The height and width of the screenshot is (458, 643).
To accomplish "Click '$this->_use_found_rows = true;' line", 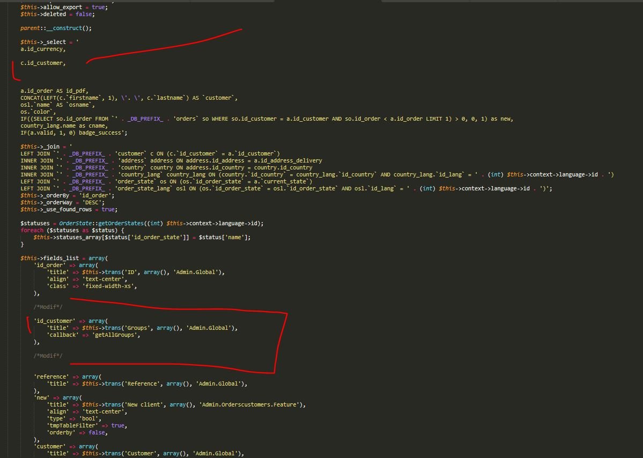I will (69, 210).
